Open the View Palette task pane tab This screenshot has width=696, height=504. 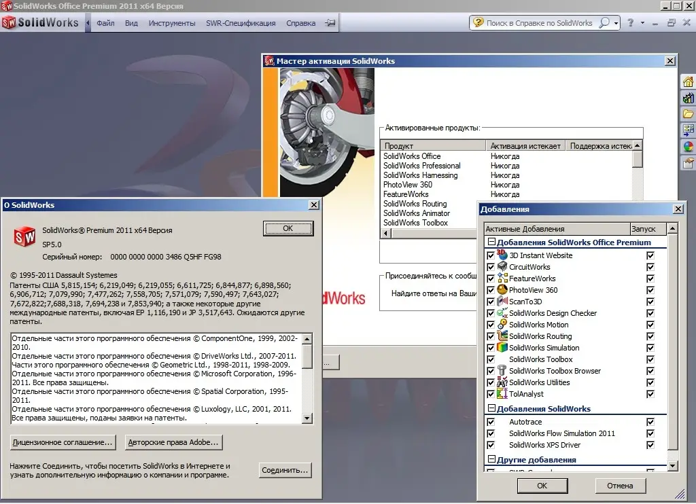pos(688,130)
